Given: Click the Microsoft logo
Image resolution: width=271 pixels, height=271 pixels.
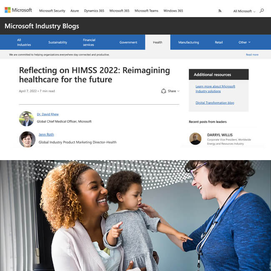Looking at the screenshot, I should coord(18,10).
